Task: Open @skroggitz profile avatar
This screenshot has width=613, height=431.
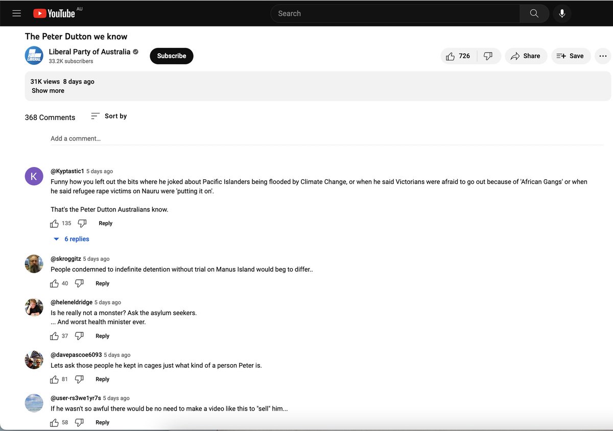Action: point(34,264)
